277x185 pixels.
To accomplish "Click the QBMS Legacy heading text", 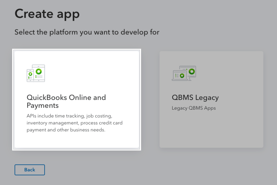I will click(195, 97).
